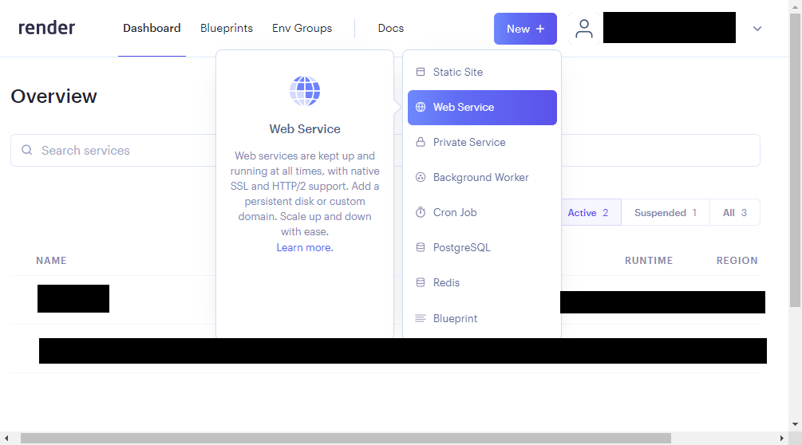The image size is (802, 445).
Task: Click the Cron Job stopwatch icon
Action: point(421,212)
